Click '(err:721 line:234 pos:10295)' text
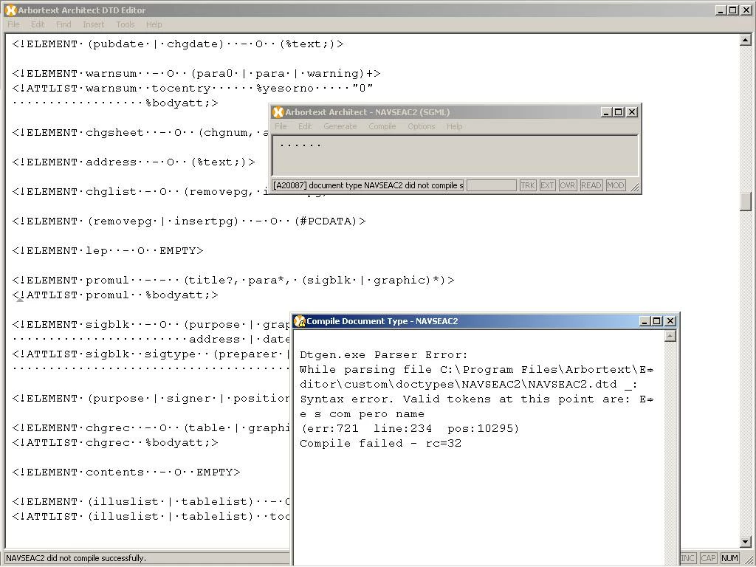 [409, 429]
